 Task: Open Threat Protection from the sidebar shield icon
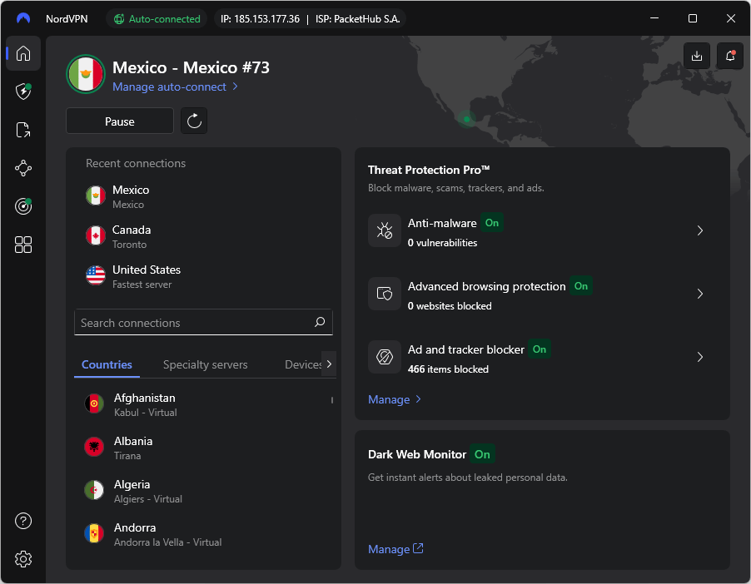[x=22, y=92]
